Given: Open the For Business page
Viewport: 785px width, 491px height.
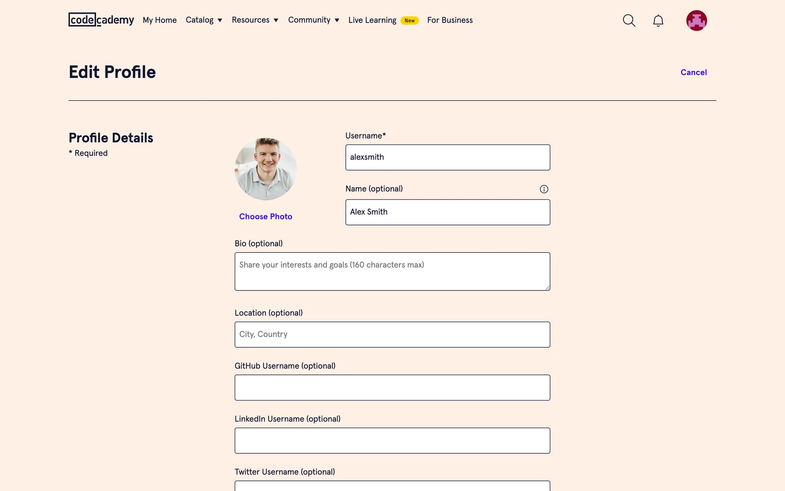Looking at the screenshot, I should tap(450, 20).
